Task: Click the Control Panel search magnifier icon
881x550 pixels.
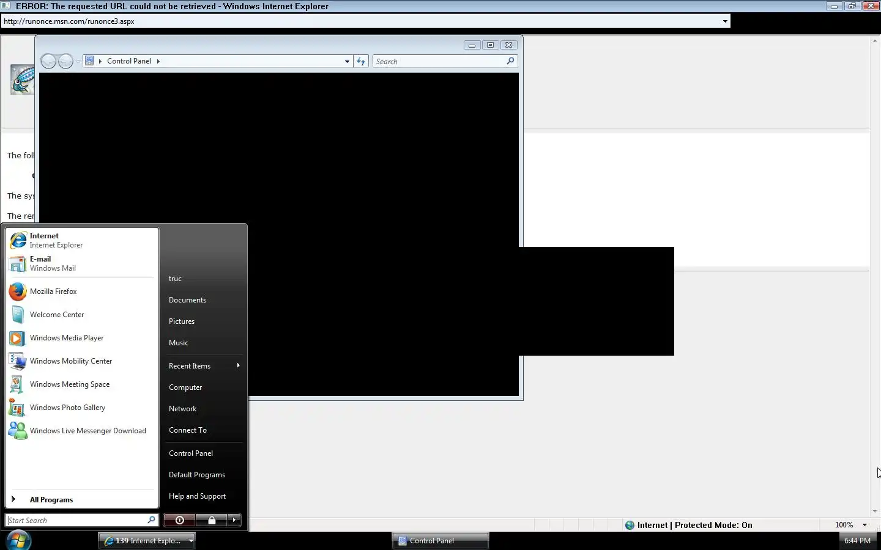Action: pyautogui.click(x=510, y=61)
